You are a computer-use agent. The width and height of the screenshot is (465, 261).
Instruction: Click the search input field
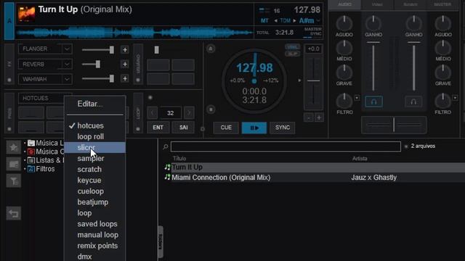tap(286, 146)
